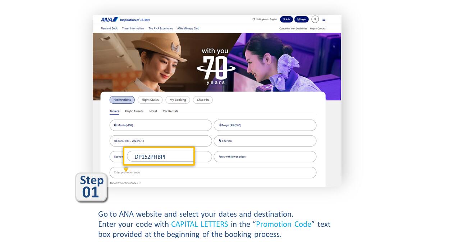The height and width of the screenshot is (252, 454).
Task: Open the Tokyo (All)[TYO] destination selector
Action: tap(265, 125)
